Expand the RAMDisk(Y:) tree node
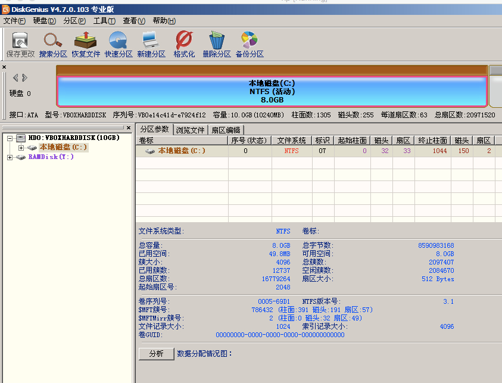 (10, 157)
